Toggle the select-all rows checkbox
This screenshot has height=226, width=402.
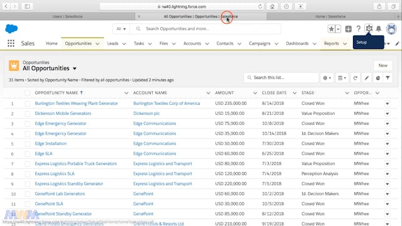click(x=28, y=93)
